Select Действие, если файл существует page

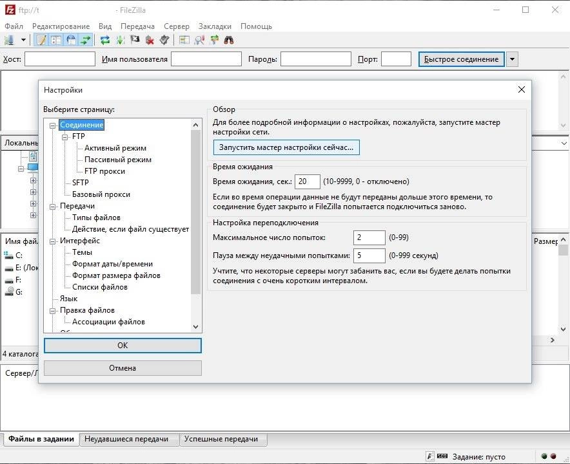point(130,229)
